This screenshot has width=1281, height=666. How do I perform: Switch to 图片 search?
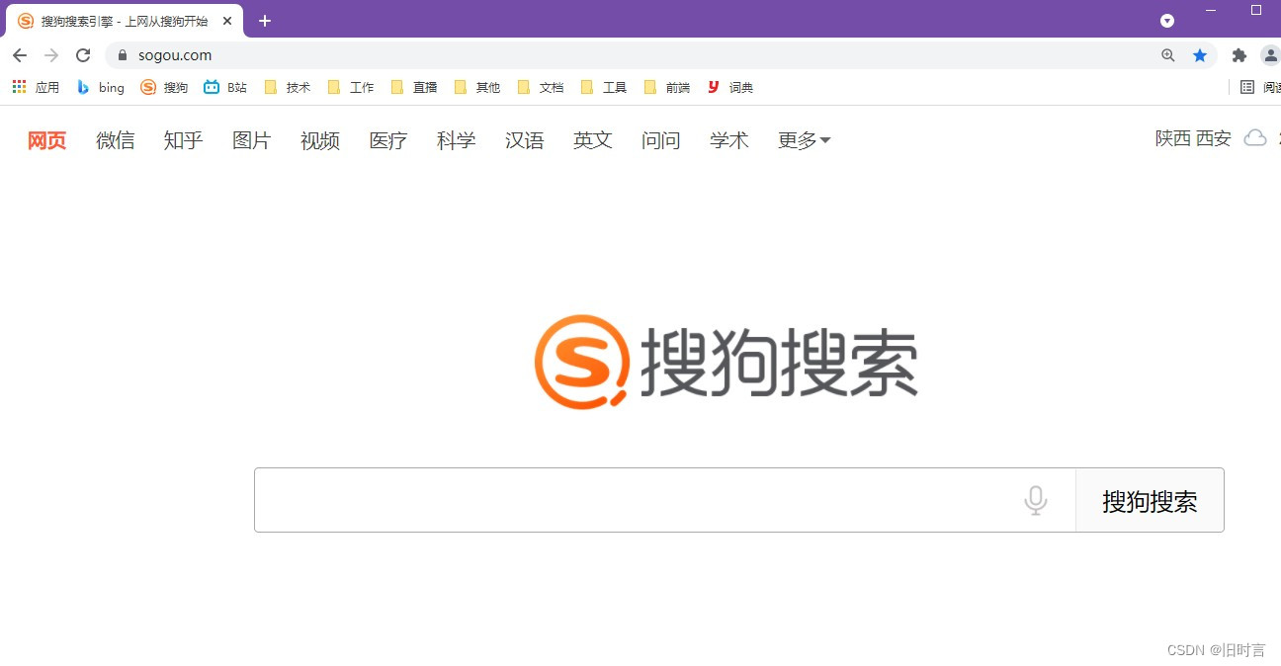tap(251, 140)
